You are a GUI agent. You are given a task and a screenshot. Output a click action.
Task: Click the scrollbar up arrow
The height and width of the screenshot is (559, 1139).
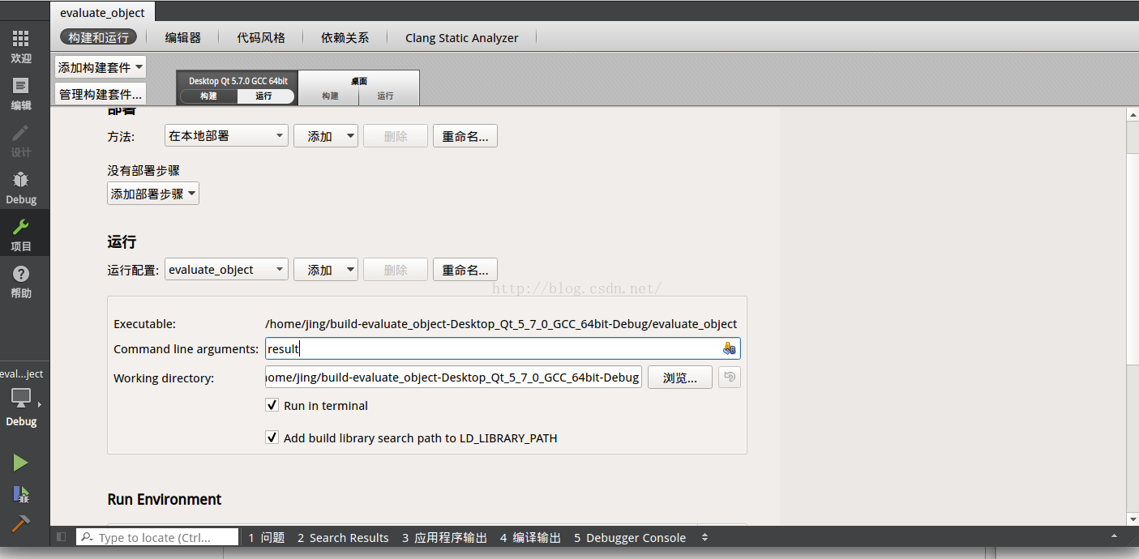tap(1133, 114)
